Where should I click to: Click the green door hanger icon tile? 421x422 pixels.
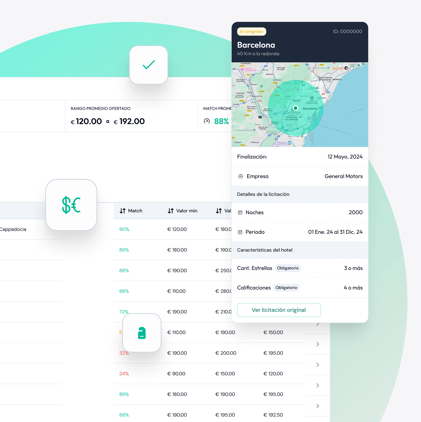point(142,333)
